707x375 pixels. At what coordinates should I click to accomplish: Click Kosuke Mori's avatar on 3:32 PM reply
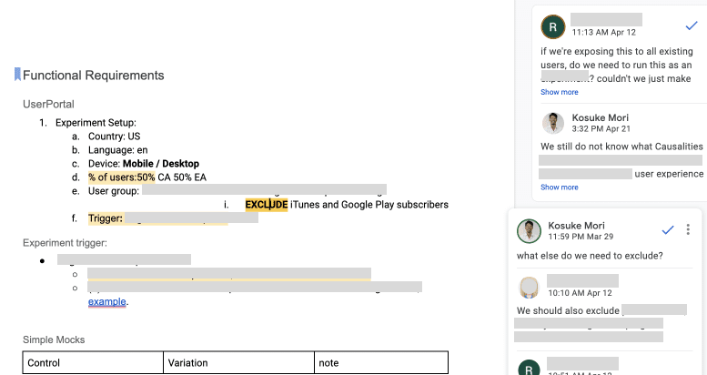(552, 123)
